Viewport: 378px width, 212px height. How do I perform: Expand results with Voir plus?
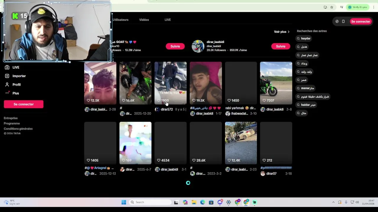(x=282, y=32)
